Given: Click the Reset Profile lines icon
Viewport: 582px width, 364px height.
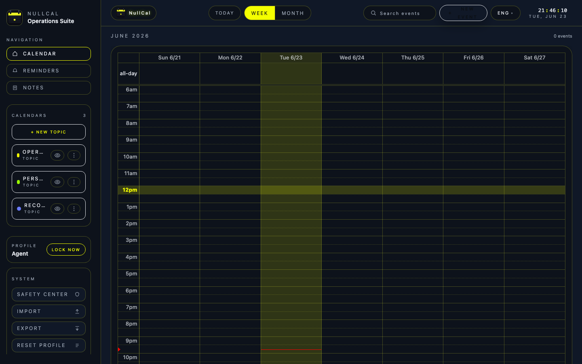Looking at the screenshot, I should [x=77, y=345].
